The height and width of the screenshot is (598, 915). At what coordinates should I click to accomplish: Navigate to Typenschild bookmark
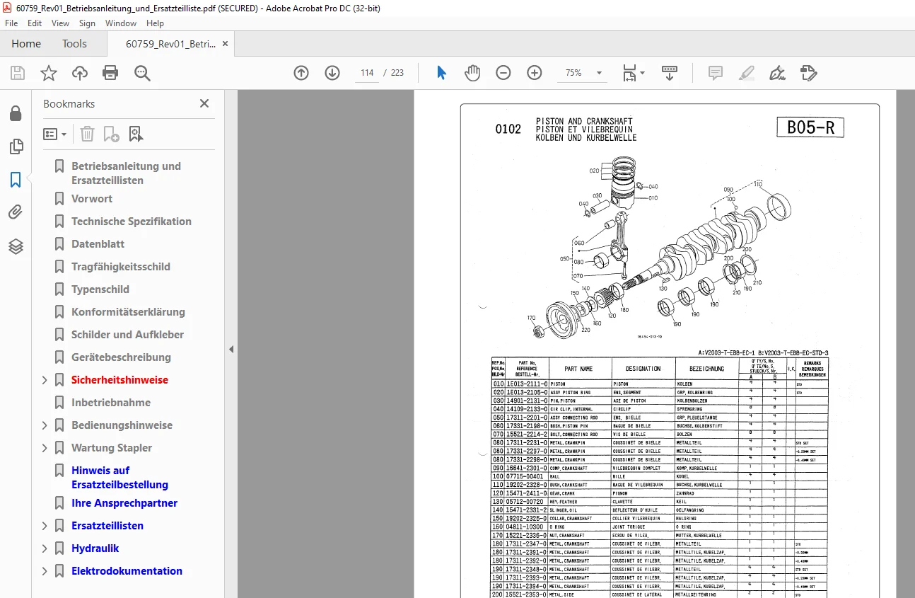tap(100, 289)
